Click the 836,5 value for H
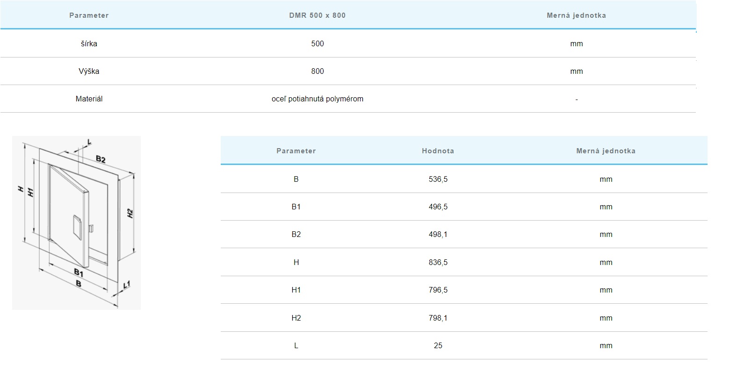 [x=438, y=262]
